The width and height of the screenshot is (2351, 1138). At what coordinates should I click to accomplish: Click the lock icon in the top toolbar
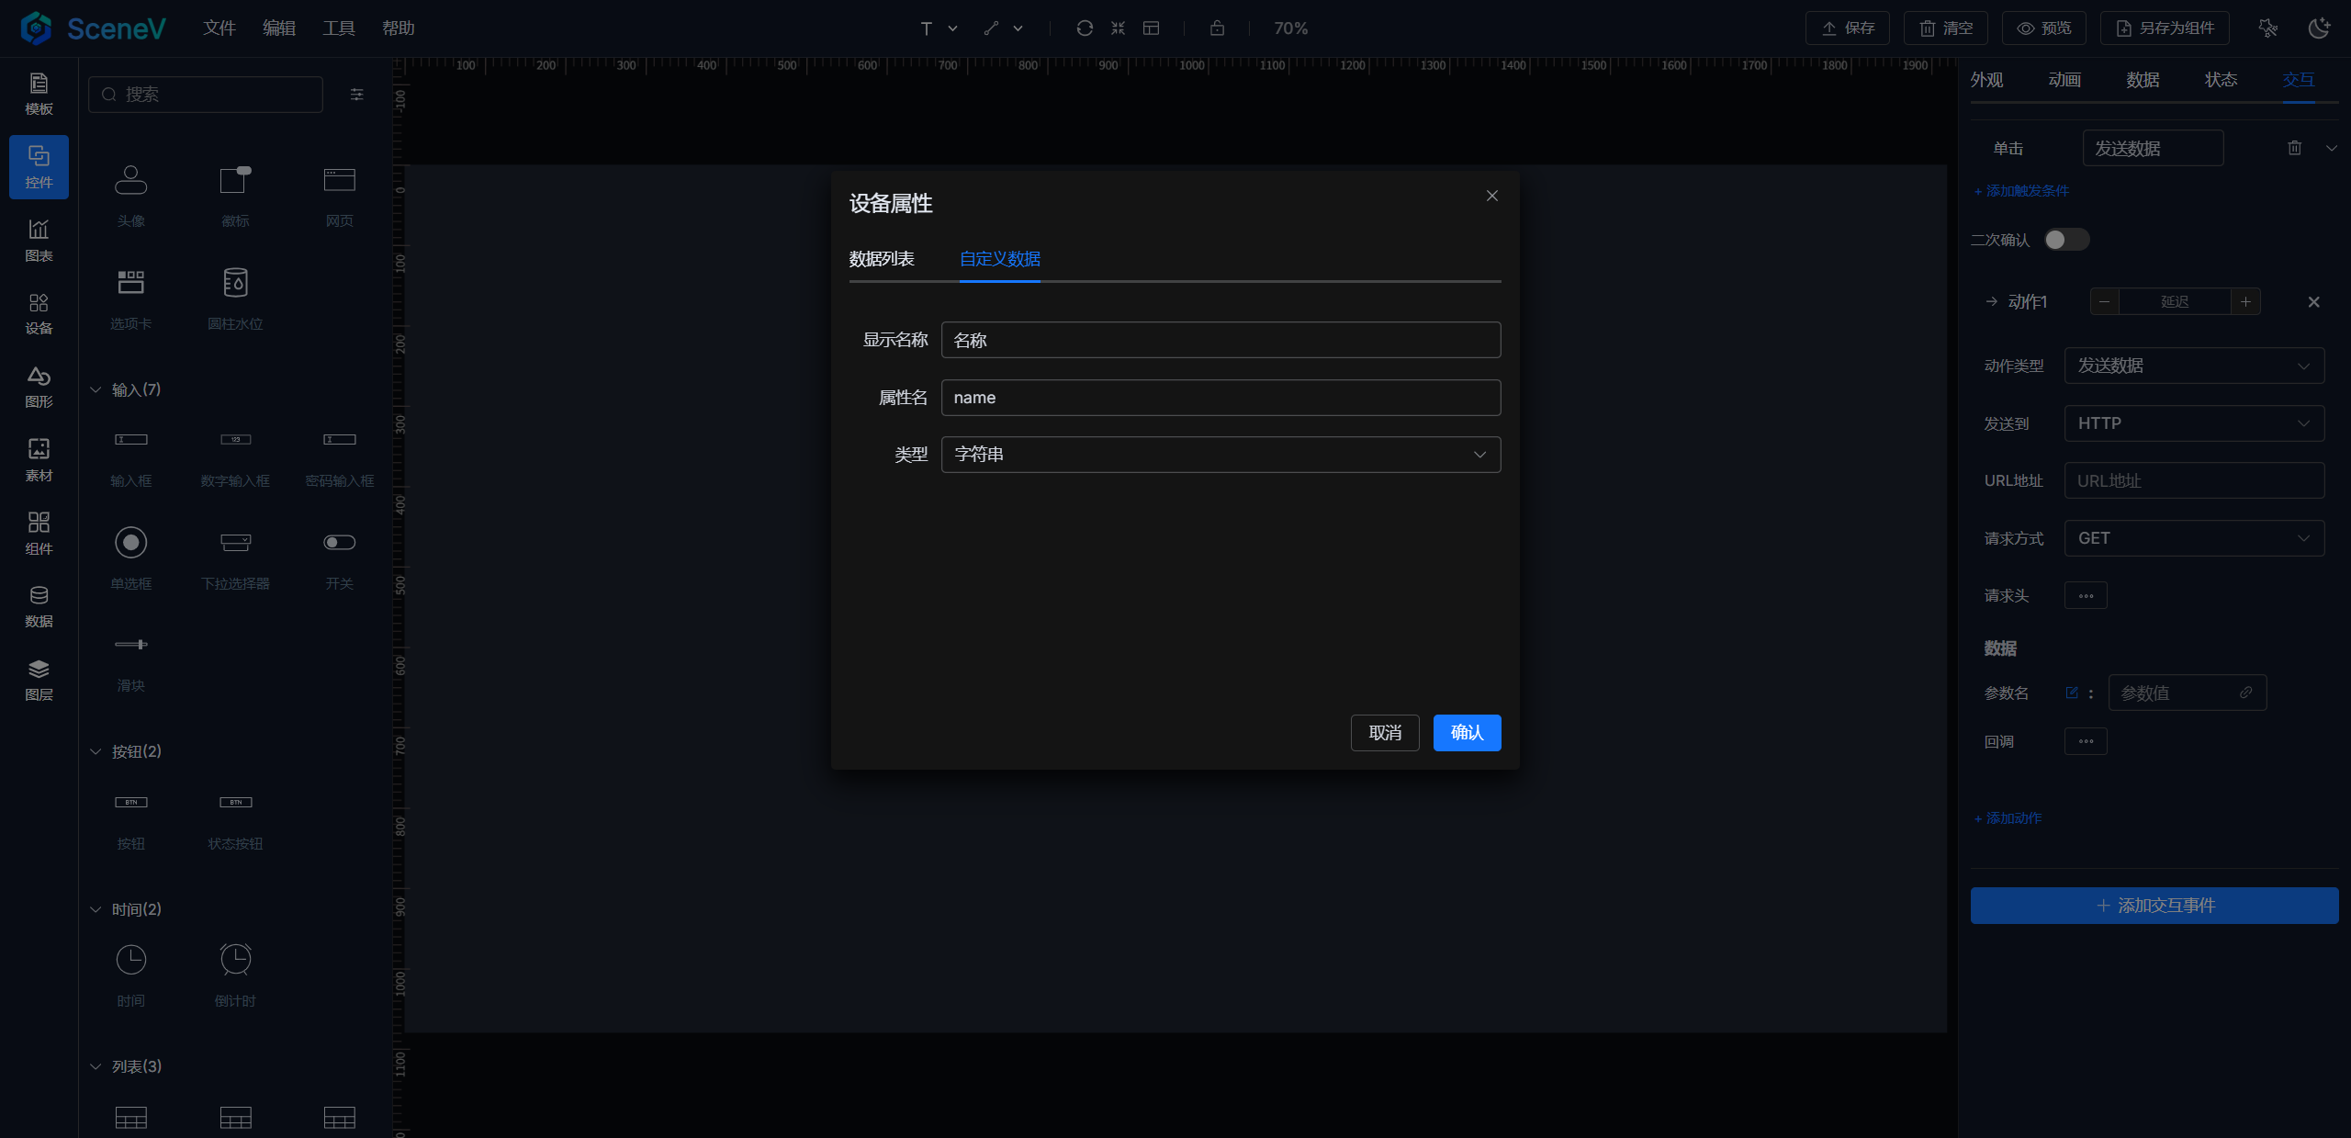click(x=1217, y=28)
